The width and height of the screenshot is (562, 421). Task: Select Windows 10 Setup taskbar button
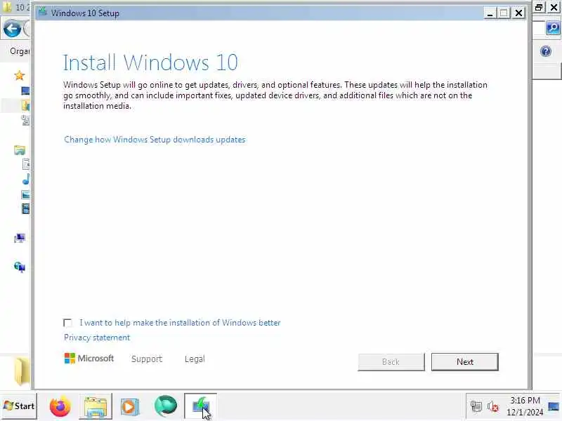200,406
